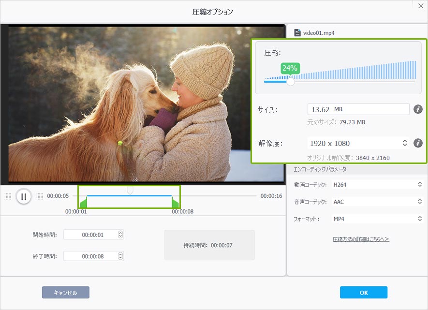This screenshot has height=310, width=428.
Task: Click the playhead marker above the timeline
Action: (130, 191)
